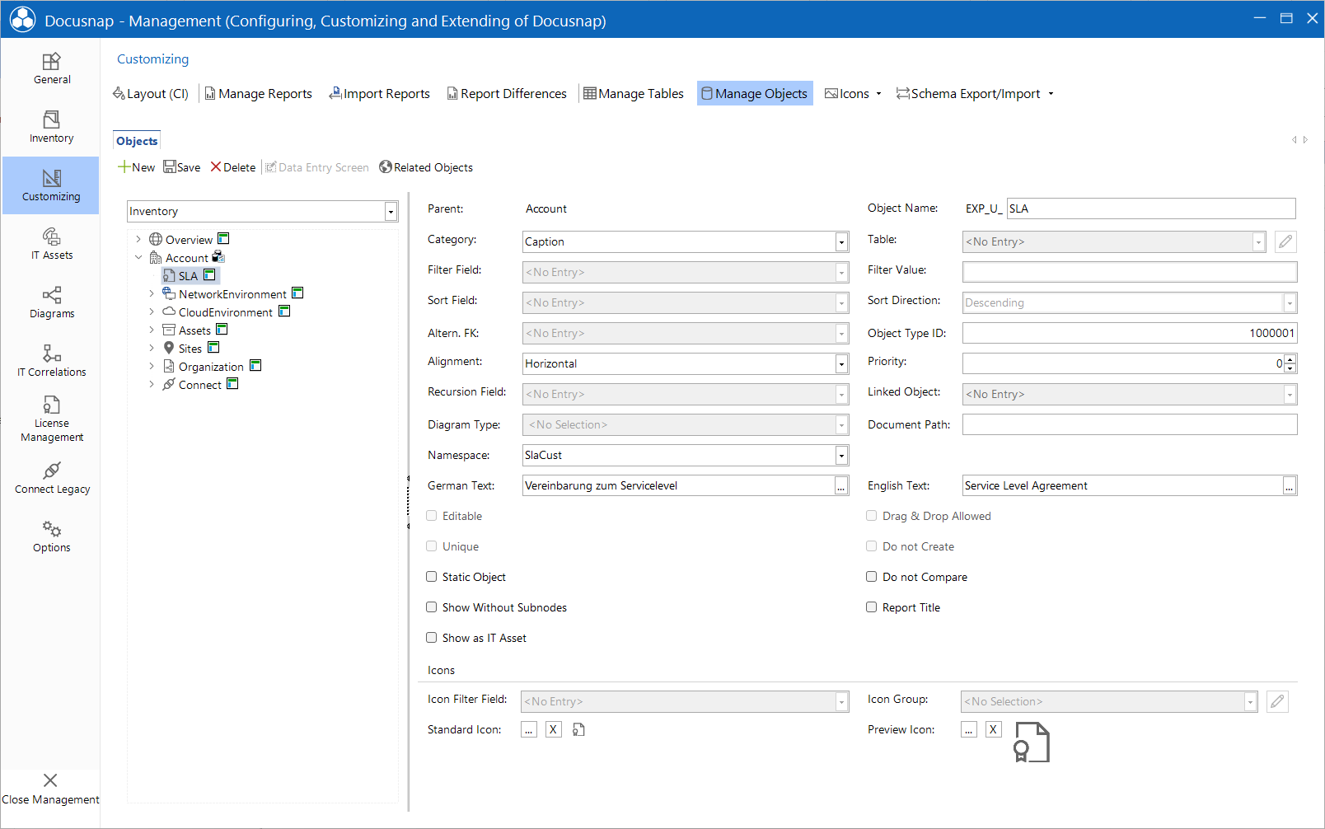
Task: Open German Text editor via ellipsis button
Action: 841,486
